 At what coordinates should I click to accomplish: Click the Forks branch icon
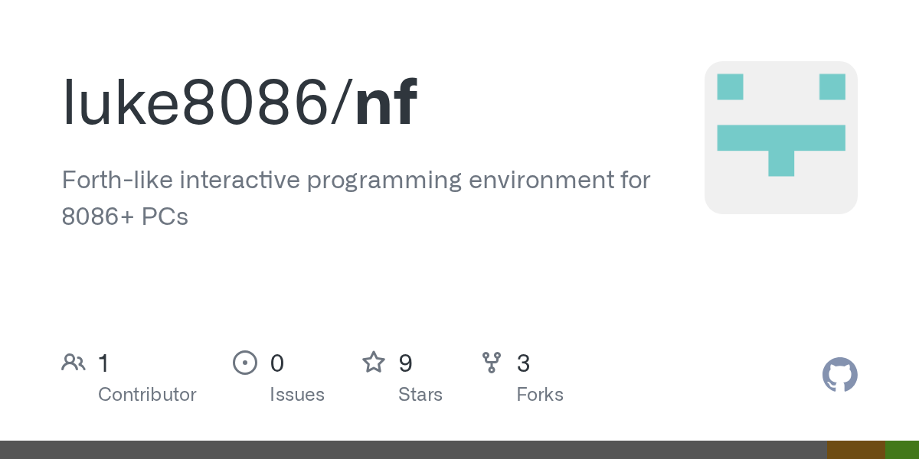point(492,363)
